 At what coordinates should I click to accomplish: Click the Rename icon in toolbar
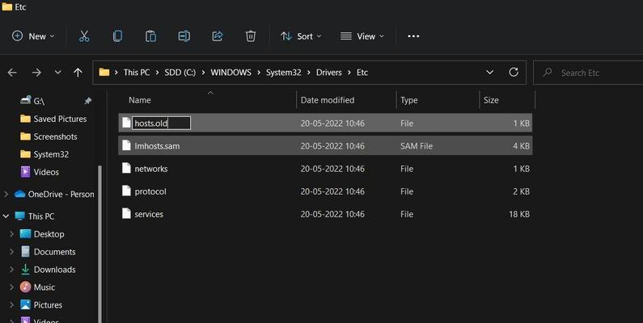pyautogui.click(x=184, y=36)
